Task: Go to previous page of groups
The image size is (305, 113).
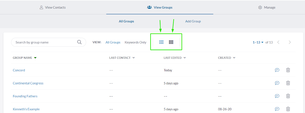Action: [278, 42]
